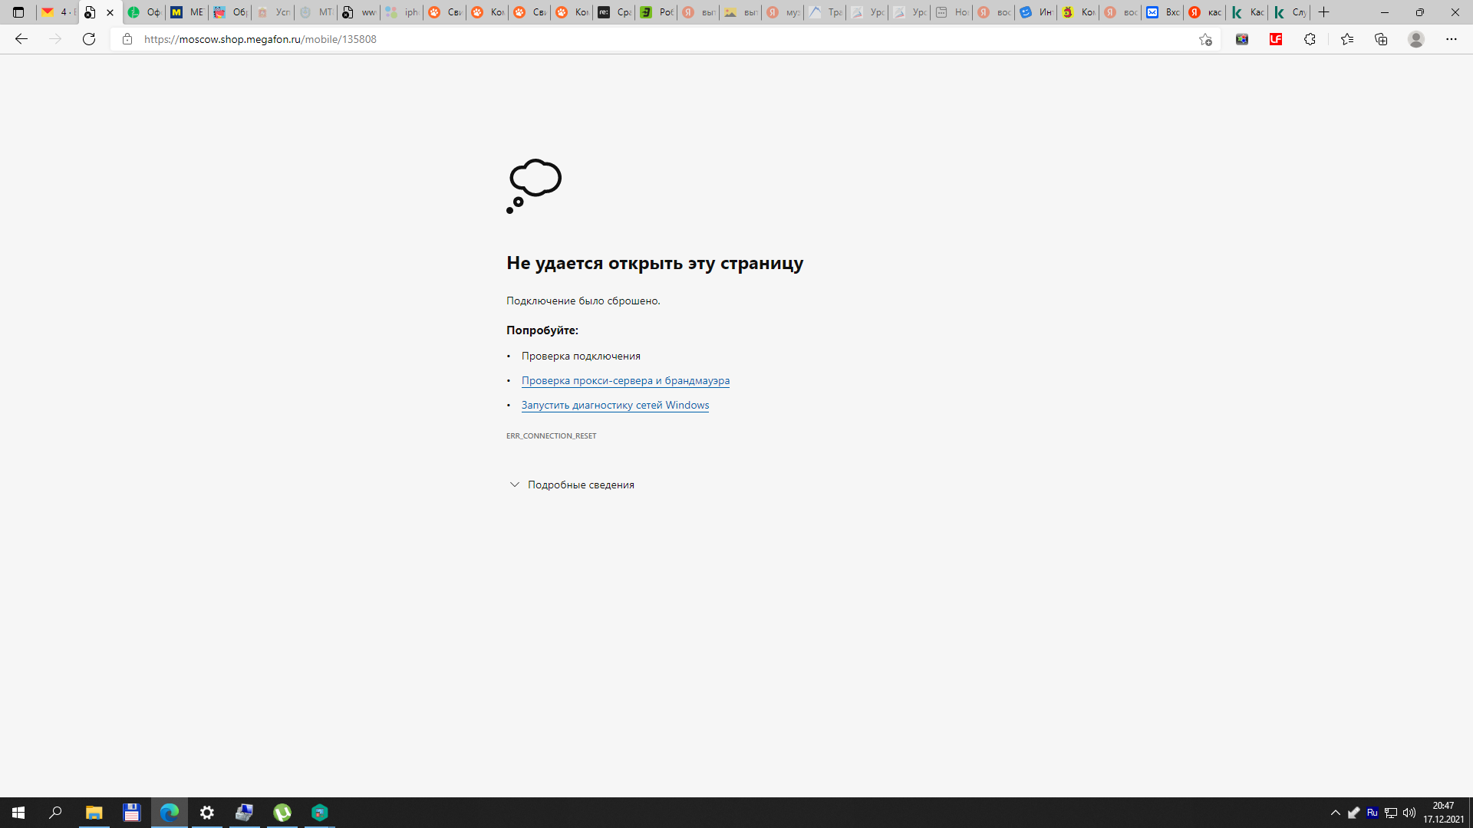This screenshot has height=828, width=1473.
Task: Close the current active tab
Action: [110, 12]
